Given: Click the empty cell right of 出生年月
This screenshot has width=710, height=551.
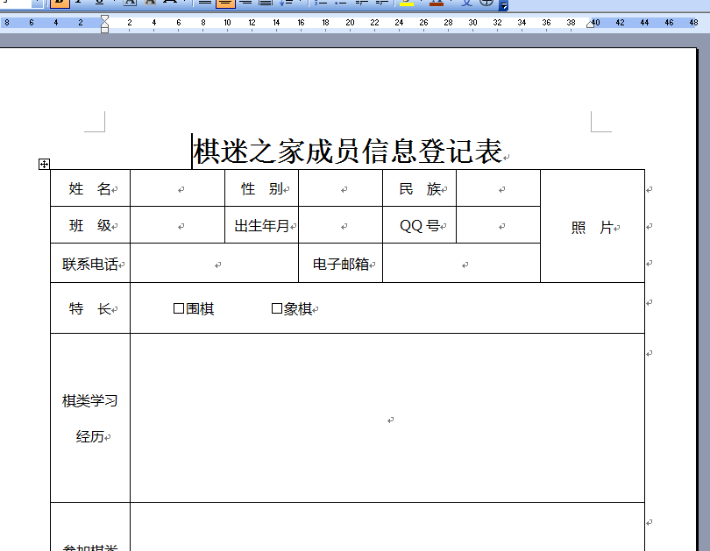Looking at the screenshot, I should 340,225.
